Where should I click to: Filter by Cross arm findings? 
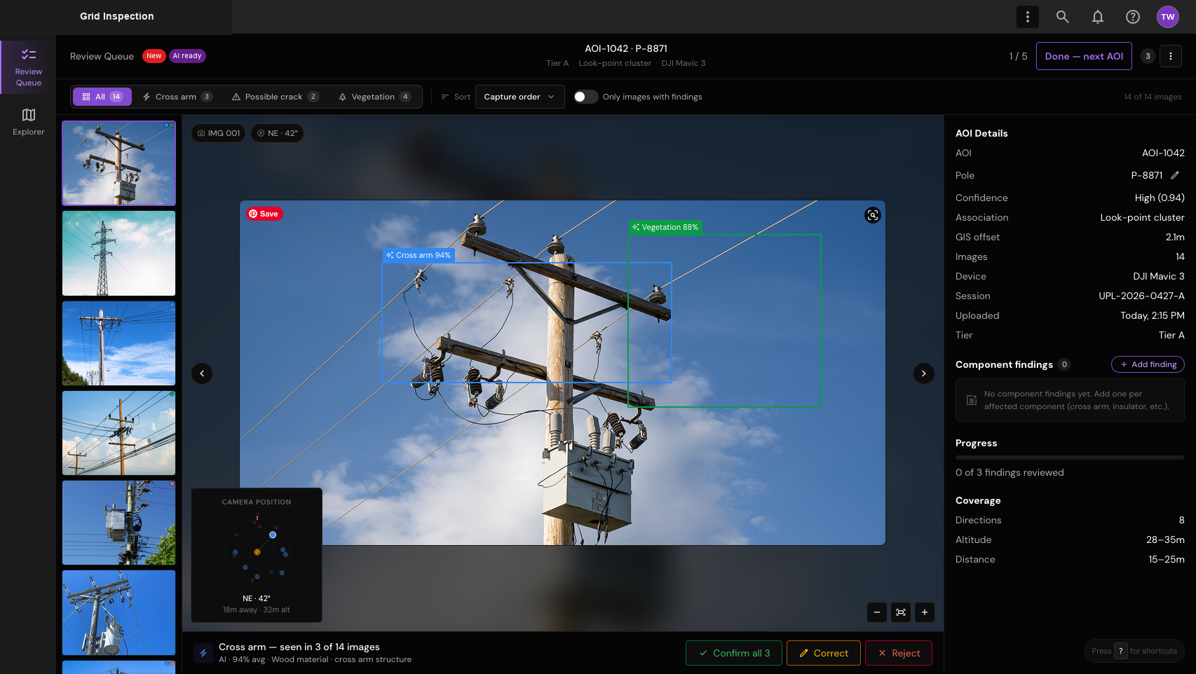(177, 97)
